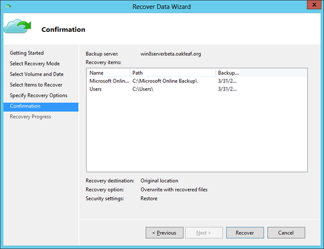The width and height of the screenshot is (324, 249).
Task: Click the backup date in Microsoft Online row
Action: (x=227, y=81)
